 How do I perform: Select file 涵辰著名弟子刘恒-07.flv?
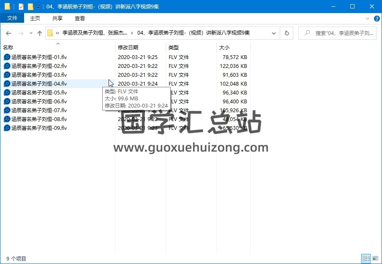click(x=39, y=110)
